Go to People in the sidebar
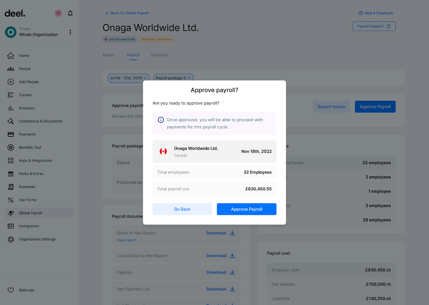This screenshot has width=429, height=305. click(x=39, y=69)
